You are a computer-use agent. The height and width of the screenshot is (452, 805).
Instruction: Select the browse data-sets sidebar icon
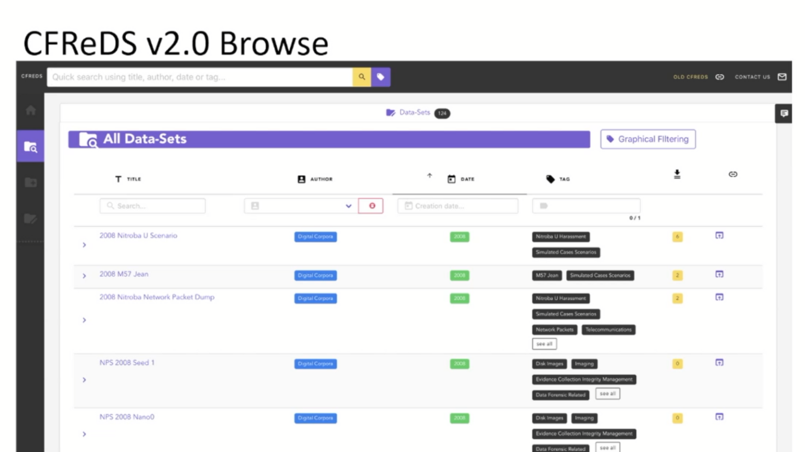pyautogui.click(x=30, y=147)
